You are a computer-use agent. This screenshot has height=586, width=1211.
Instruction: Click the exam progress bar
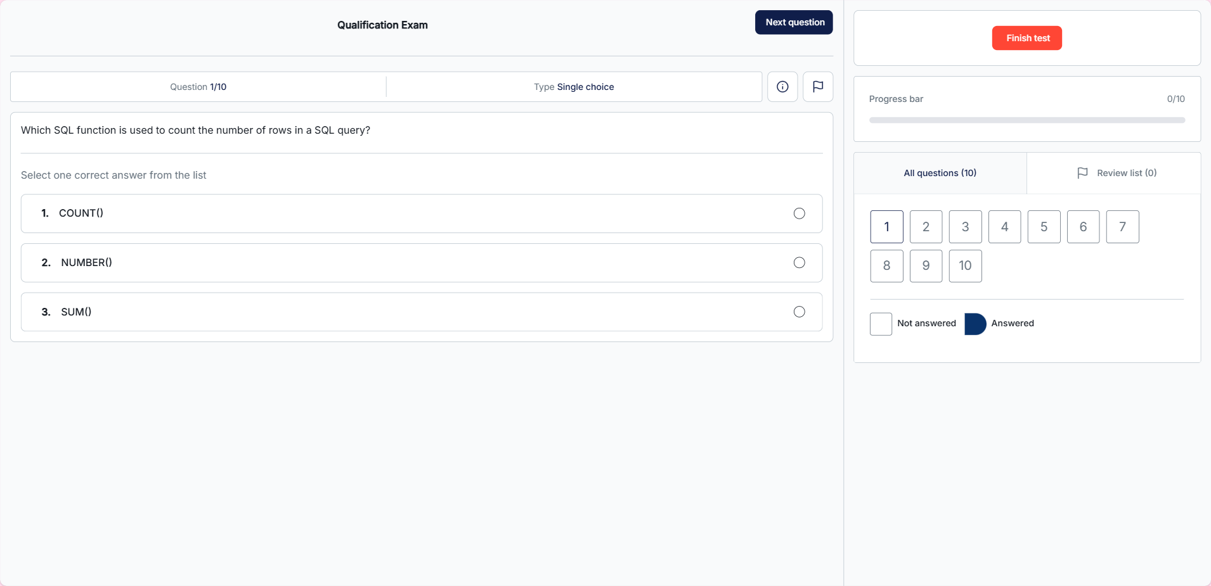[x=1026, y=120]
